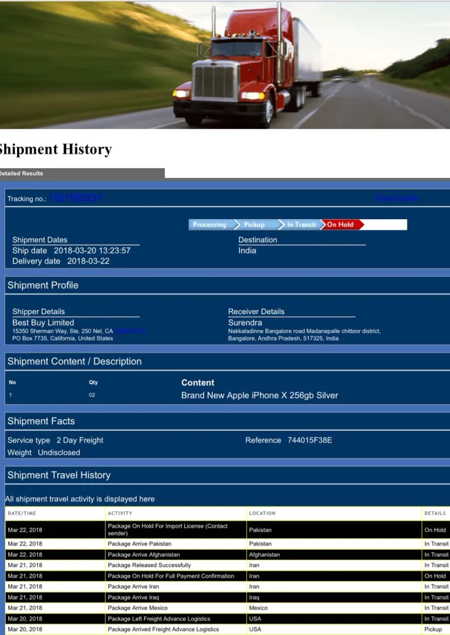Click the Package Arrive Afghanistan activity

point(143,555)
